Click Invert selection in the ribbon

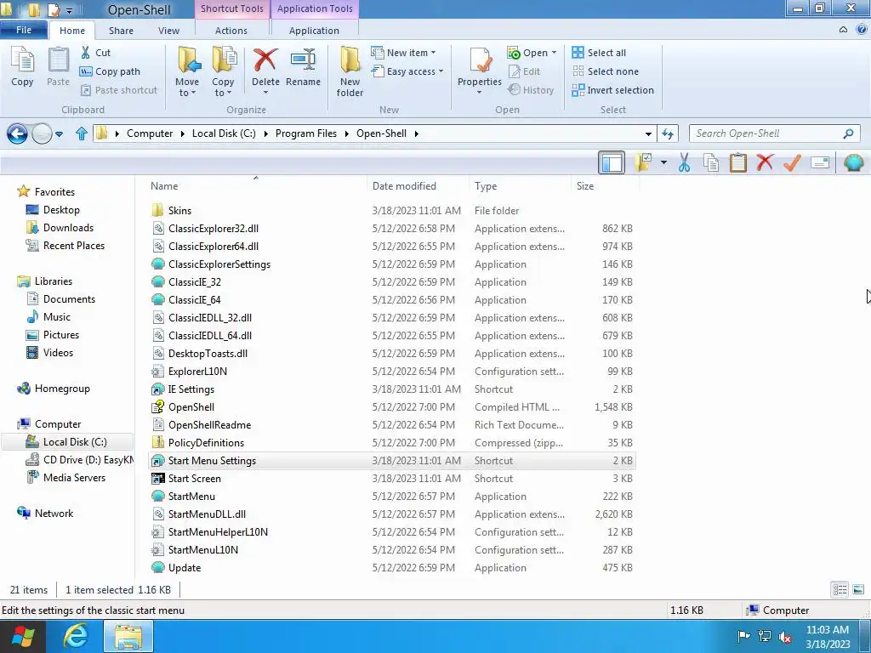pyautogui.click(x=612, y=90)
